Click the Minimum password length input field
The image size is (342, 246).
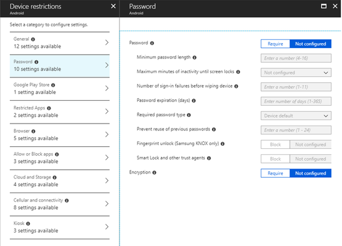[296, 58]
